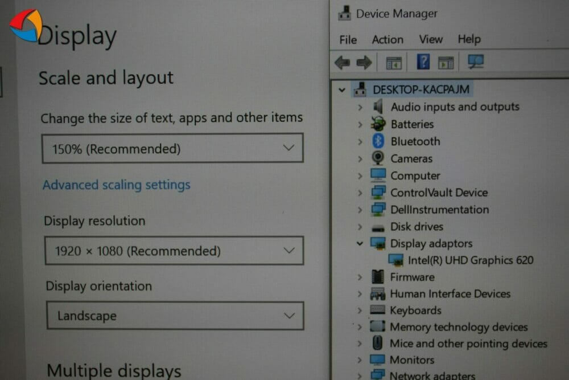Expand the Computer node
Screen dimensions: 569x380
(x=360, y=176)
